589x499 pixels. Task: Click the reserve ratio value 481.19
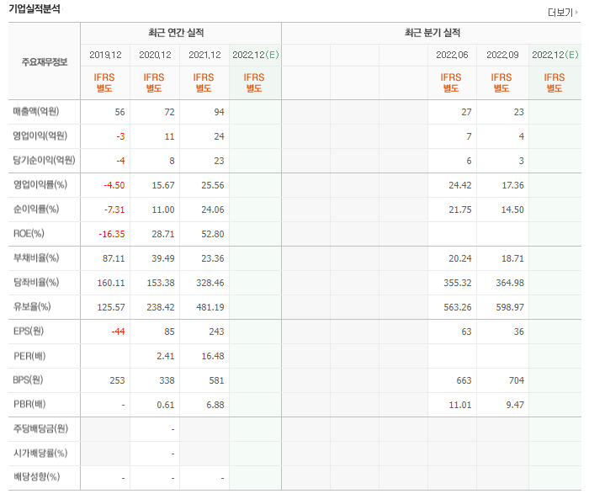point(210,307)
